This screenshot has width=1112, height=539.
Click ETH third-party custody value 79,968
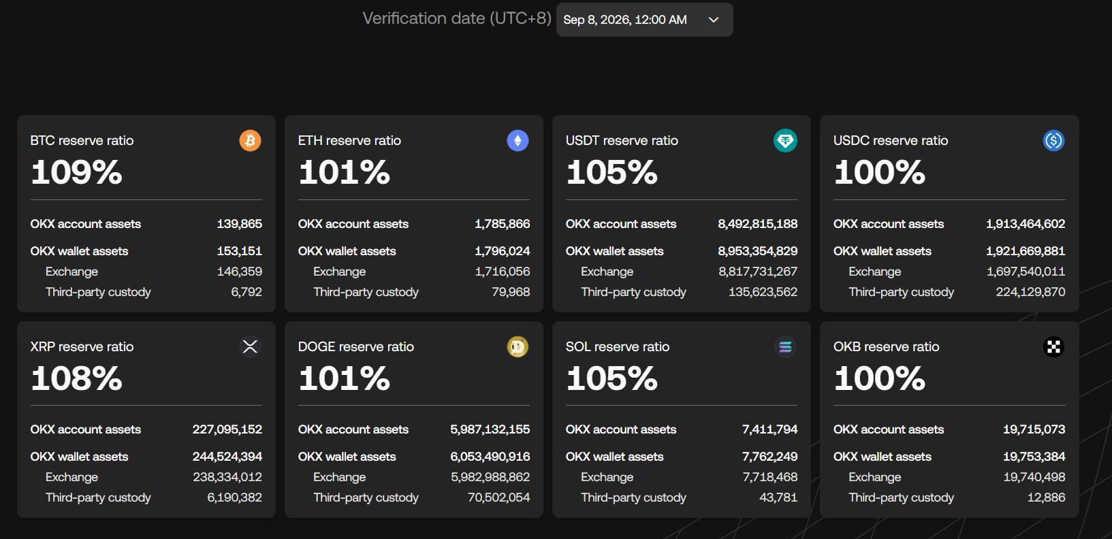point(511,292)
